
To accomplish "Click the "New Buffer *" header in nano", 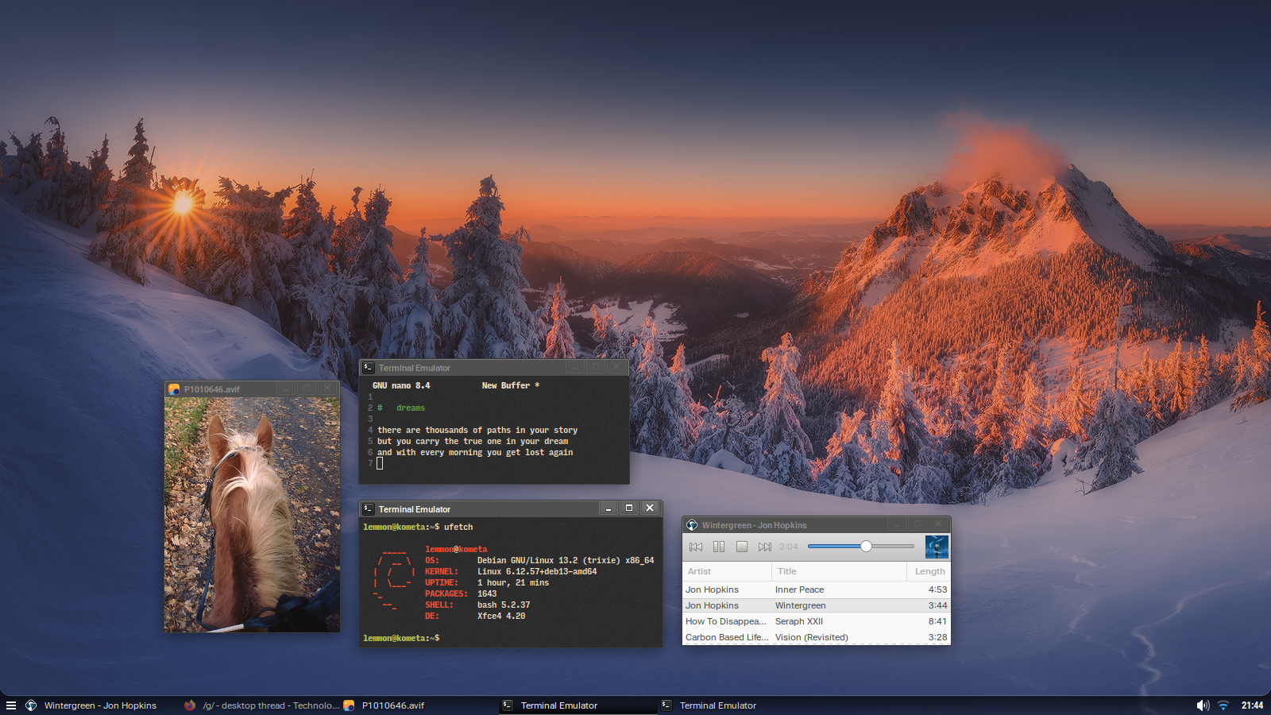I will (511, 385).
